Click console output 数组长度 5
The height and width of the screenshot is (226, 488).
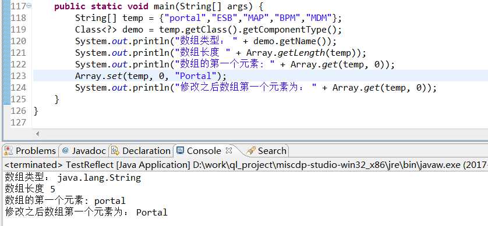tap(30, 189)
